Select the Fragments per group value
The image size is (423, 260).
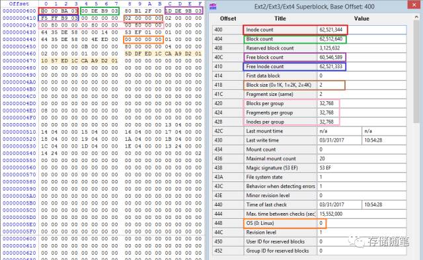(x=327, y=112)
